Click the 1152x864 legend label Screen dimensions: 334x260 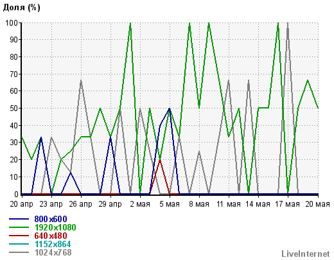(x=53, y=244)
